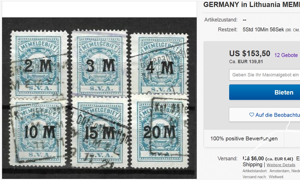Screen dimensions: 300x180
Task: Click the 100% positive Bewertungen text
Action: (x=244, y=139)
